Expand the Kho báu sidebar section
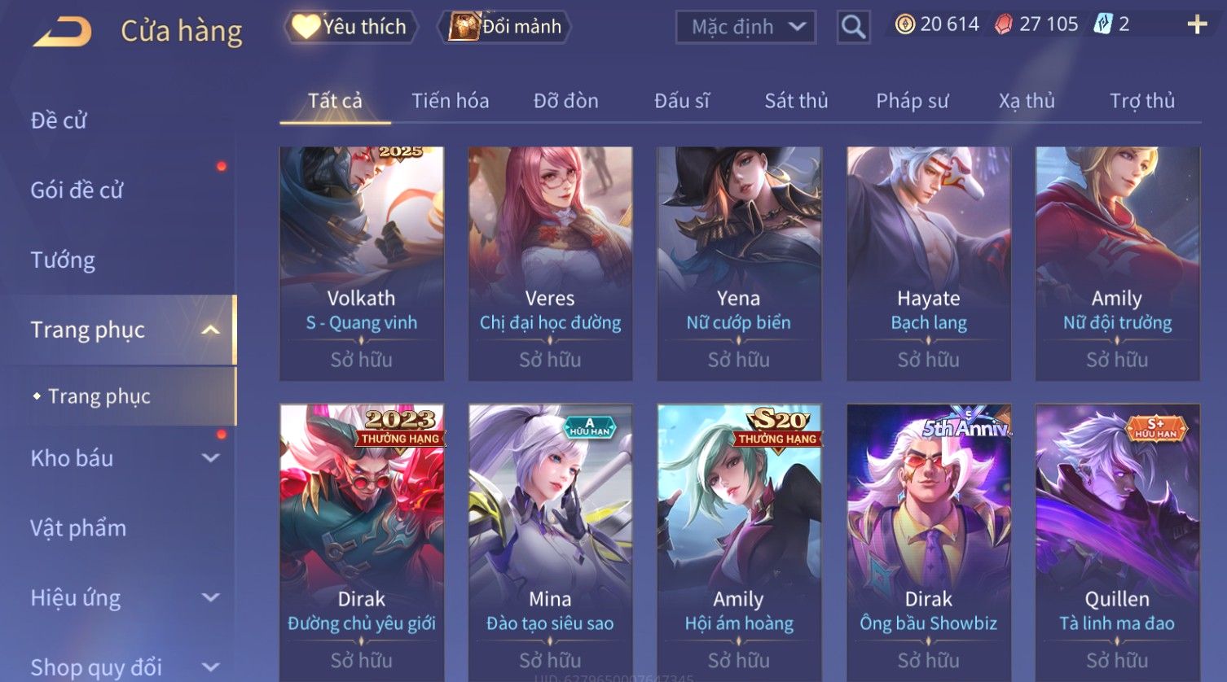 [x=210, y=458]
